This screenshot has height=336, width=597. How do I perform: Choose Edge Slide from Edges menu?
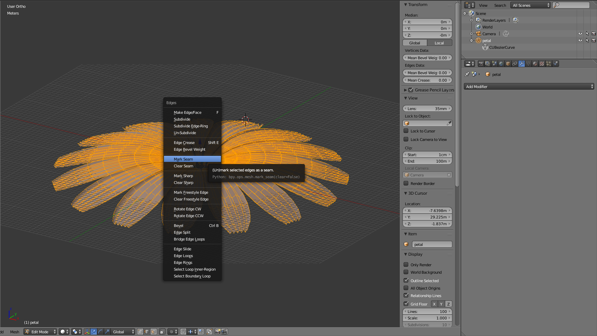pos(192,249)
